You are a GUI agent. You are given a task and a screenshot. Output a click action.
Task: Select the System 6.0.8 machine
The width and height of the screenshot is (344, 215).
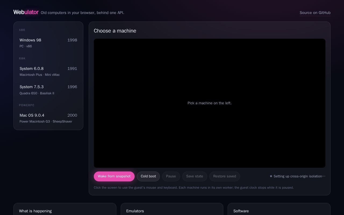point(48,71)
